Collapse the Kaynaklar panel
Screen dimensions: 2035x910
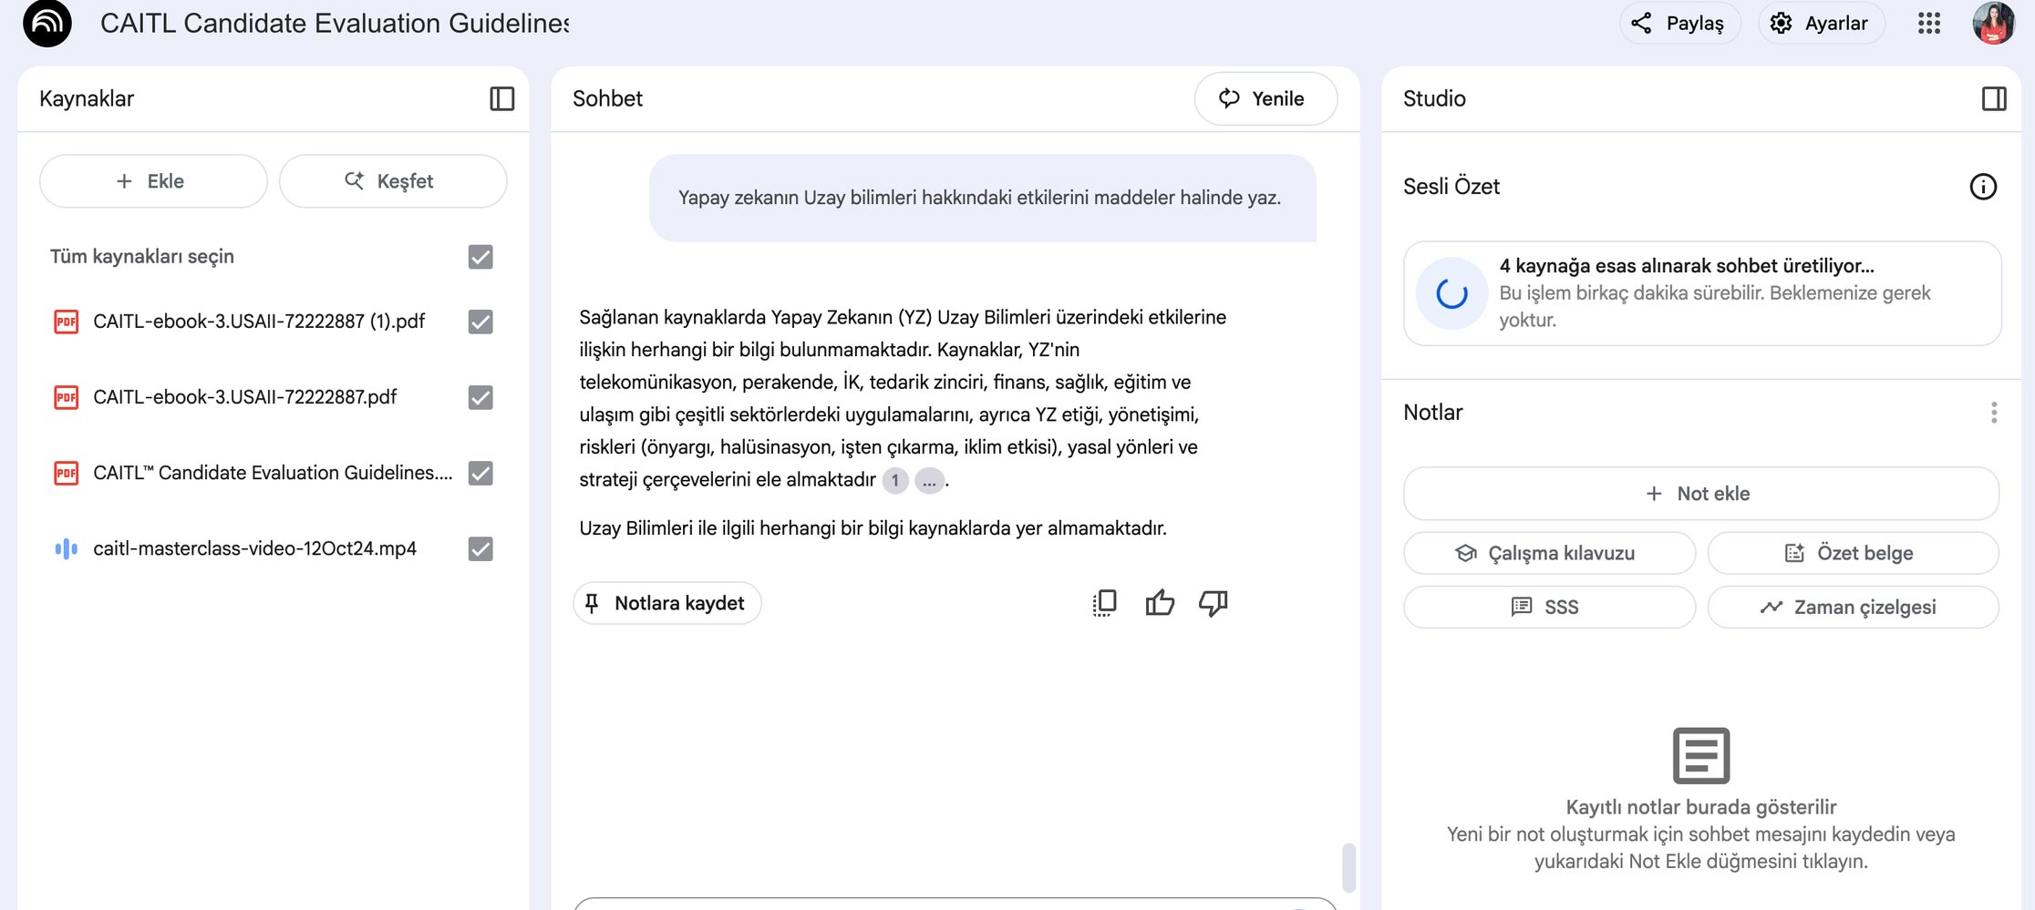[501, 98]
